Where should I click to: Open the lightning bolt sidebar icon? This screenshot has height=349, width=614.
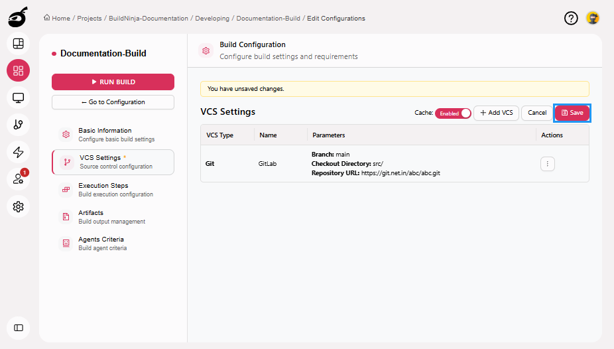click(19, 152)
